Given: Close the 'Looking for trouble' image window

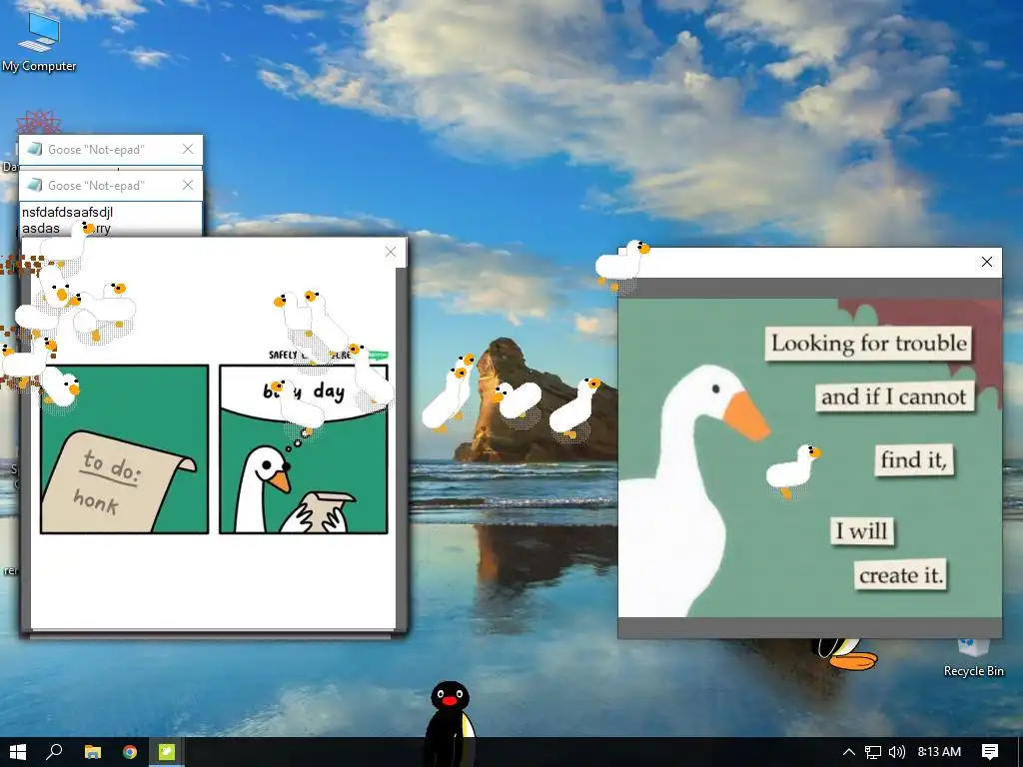Looking at the screenshot, I should tap(986, 262).
